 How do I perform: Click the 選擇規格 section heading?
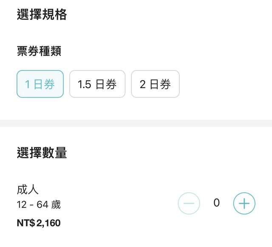pos(42,15)
